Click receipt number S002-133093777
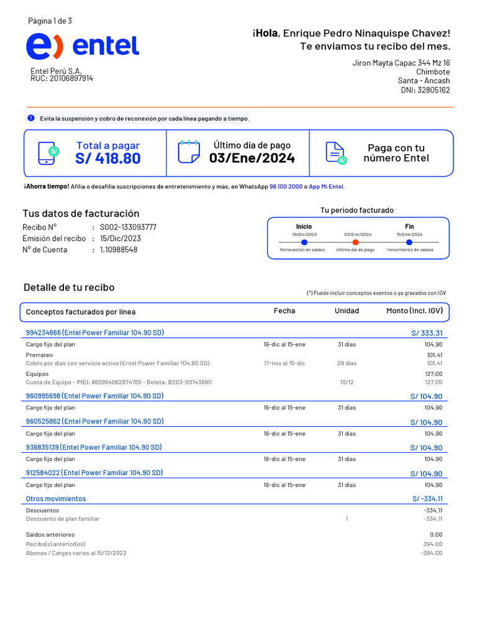The width and height of the screenshot is (477, 636). 128,227
